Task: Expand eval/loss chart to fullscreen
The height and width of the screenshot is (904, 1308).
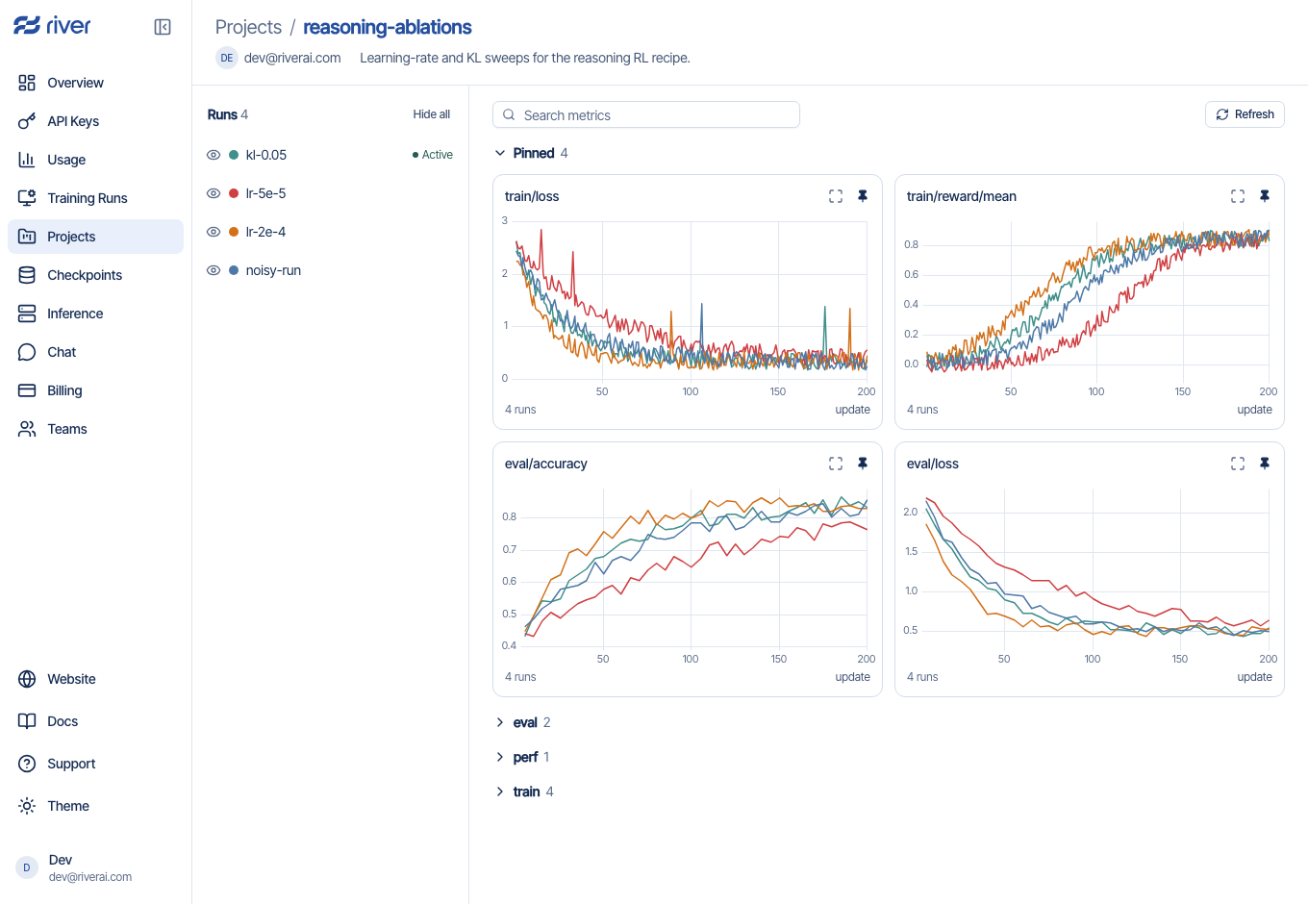Action: (1238, 464)
